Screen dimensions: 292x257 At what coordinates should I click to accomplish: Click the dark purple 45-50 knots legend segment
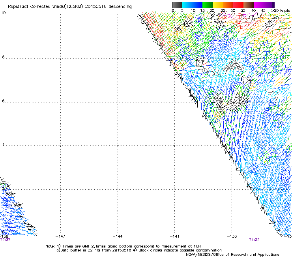(x=269, y=5)
